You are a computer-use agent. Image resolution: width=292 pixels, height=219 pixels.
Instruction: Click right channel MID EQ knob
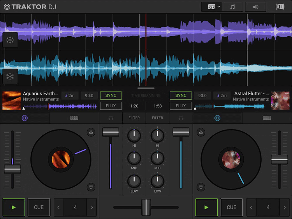pos(157,158)
